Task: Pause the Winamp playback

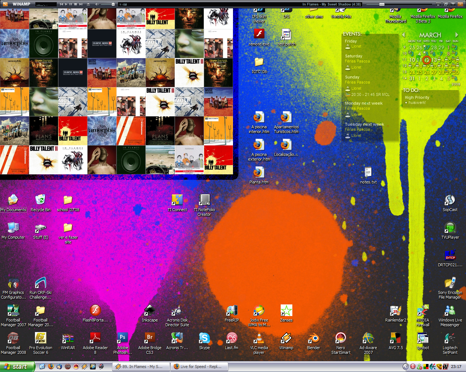Action: click(x=71, y=4)
